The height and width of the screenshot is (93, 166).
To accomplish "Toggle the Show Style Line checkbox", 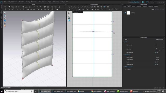I will click(x=156, y=64).
